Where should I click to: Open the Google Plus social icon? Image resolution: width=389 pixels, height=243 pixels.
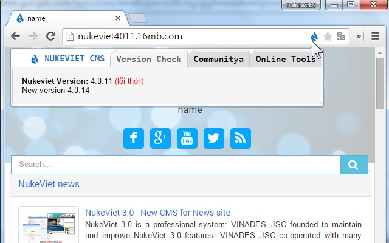point(160,139)
